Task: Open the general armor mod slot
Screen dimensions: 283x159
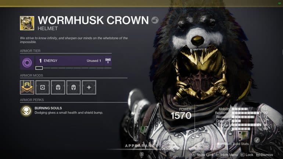Action: 42,87
